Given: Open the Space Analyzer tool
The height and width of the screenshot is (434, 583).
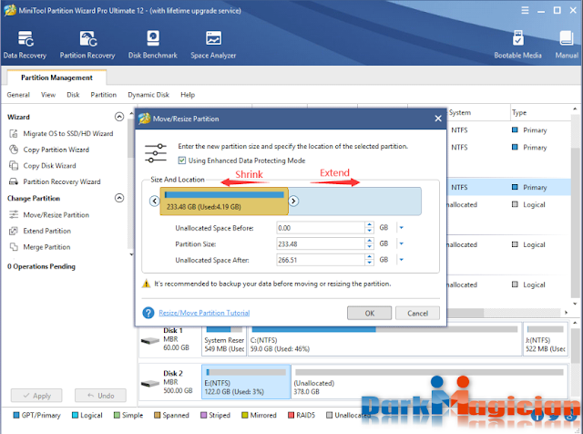Looking at the screenshot, I should 213,45.
